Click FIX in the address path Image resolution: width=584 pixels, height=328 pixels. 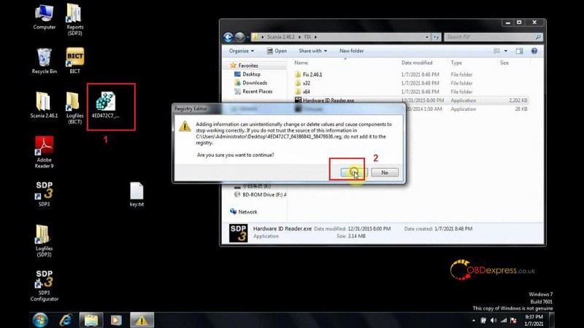307,37
